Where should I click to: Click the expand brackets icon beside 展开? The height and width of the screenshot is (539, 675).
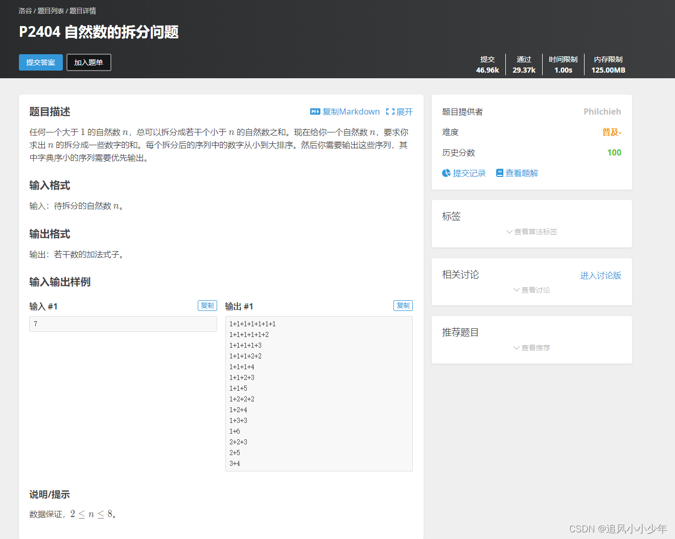pyautogui.click(x=390, y=111)
